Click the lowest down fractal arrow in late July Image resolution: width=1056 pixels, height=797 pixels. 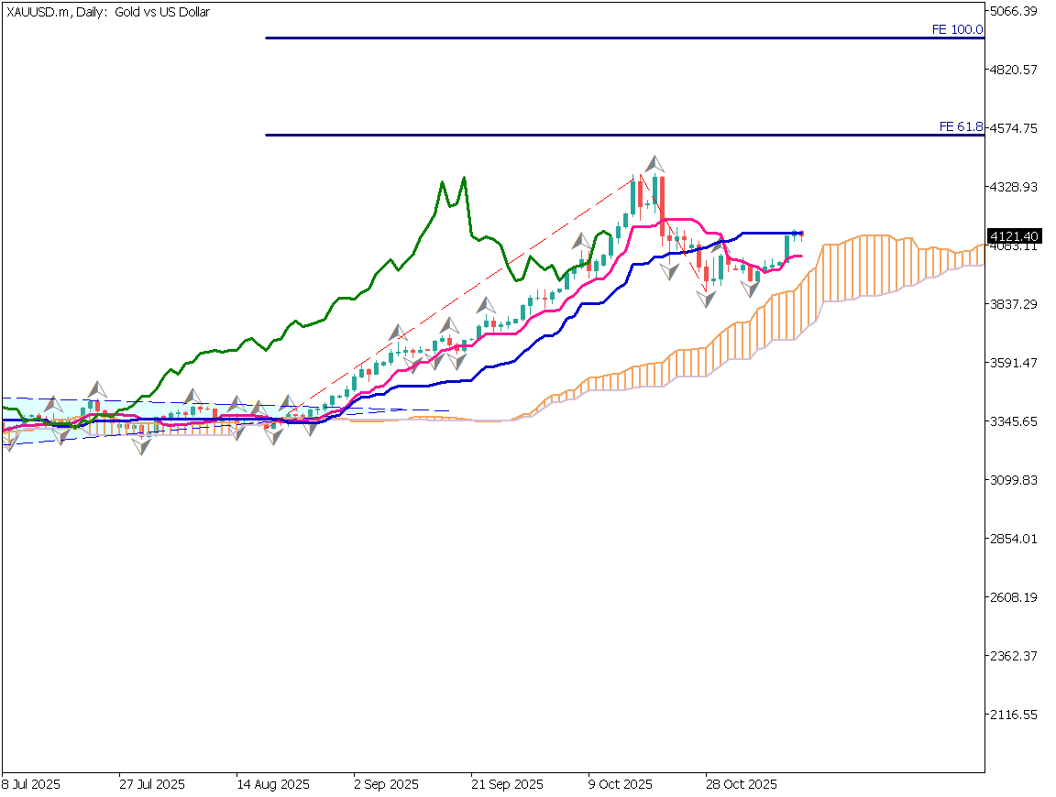pos(141,447)
